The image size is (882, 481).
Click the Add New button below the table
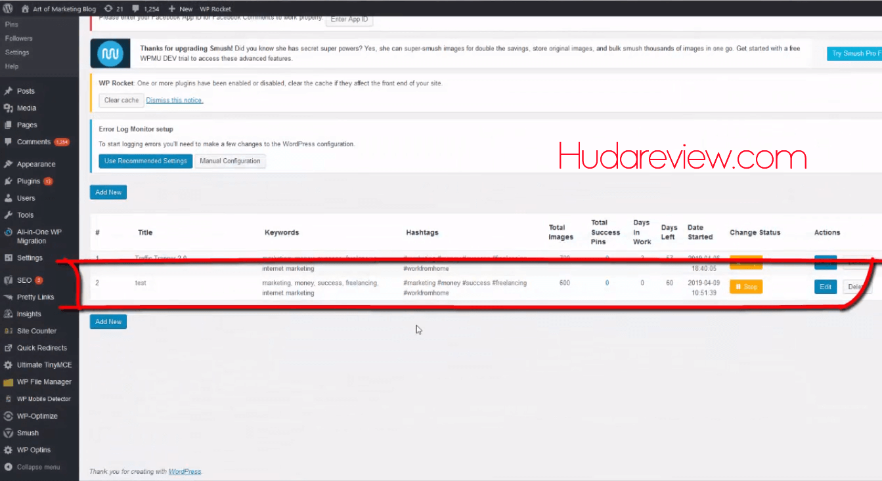tap(108, 322)
